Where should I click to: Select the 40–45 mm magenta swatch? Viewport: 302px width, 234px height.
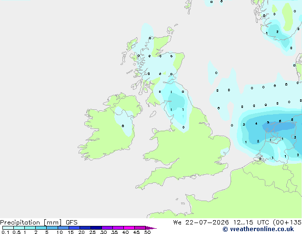tap(129, 228)
